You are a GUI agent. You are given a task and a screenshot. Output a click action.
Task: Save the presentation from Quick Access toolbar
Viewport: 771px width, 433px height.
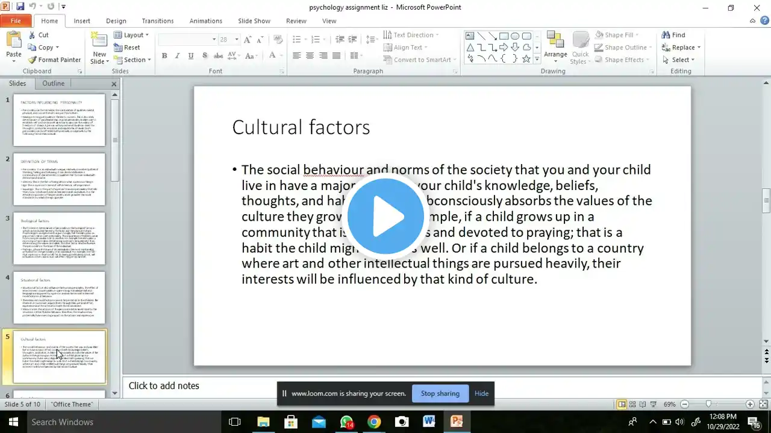[x=20, y=7]
